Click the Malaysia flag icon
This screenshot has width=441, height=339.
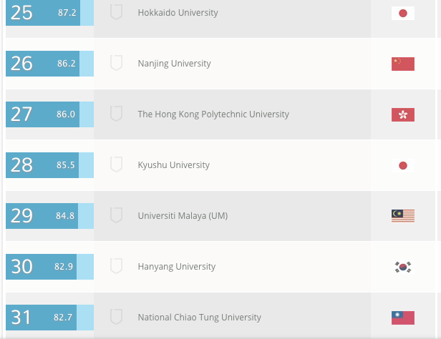403,215
